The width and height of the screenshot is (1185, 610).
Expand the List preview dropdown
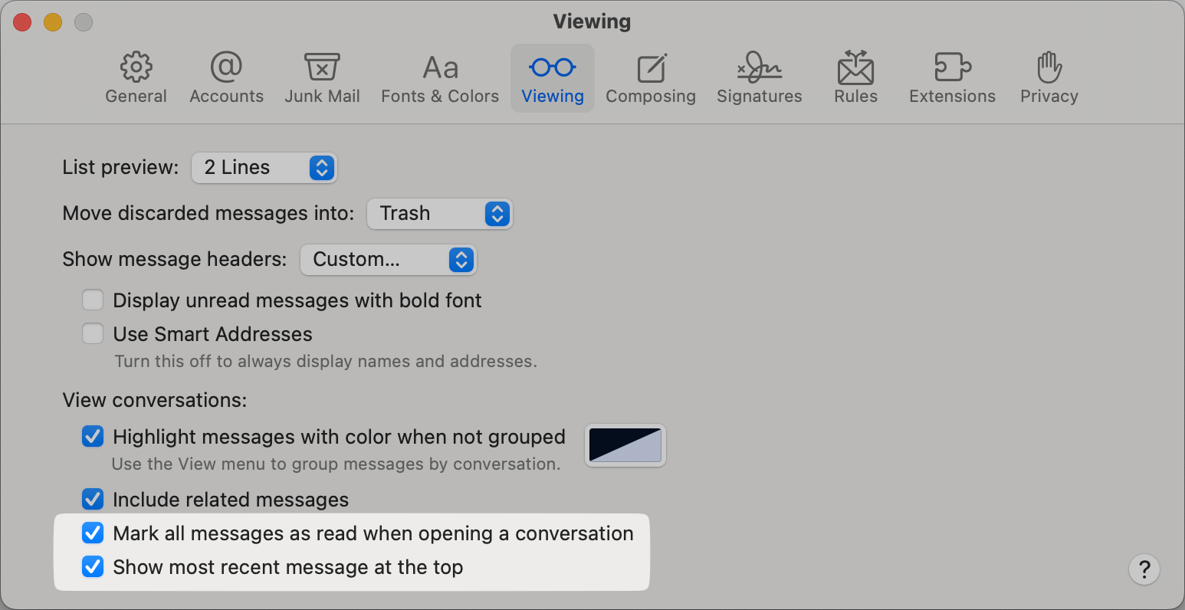coord(264,168)
